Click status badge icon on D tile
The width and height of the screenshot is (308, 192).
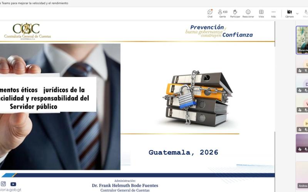[x=300, y=90]
